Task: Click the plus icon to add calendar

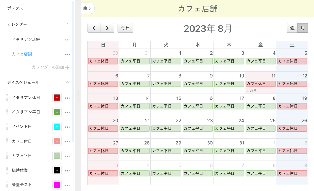Action: pos(67,67)
